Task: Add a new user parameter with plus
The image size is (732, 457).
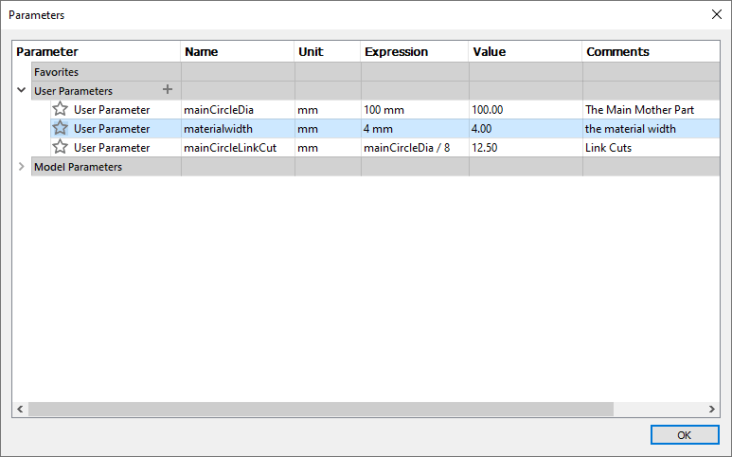Action: click(x=167, y=89)
